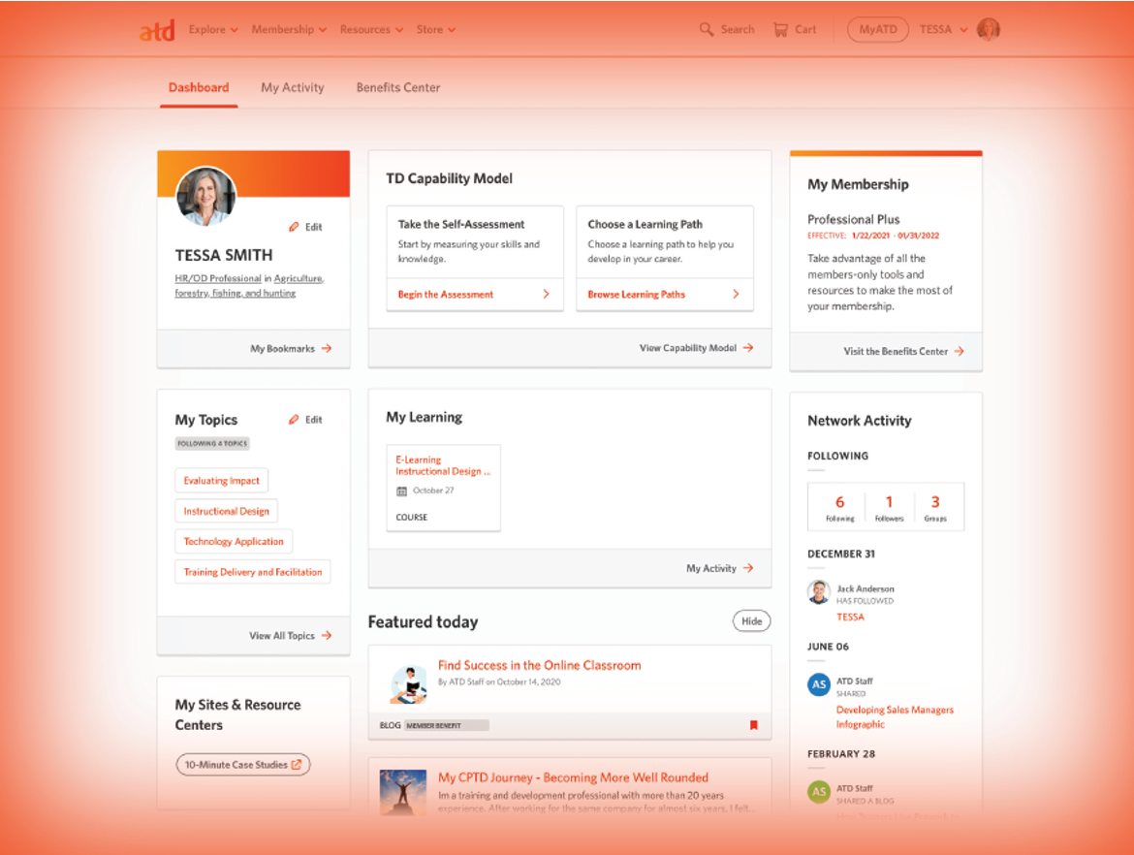Click Browse Learning Paths link
The height and width of the screenshot is (855, 1134).
[637, 295]
